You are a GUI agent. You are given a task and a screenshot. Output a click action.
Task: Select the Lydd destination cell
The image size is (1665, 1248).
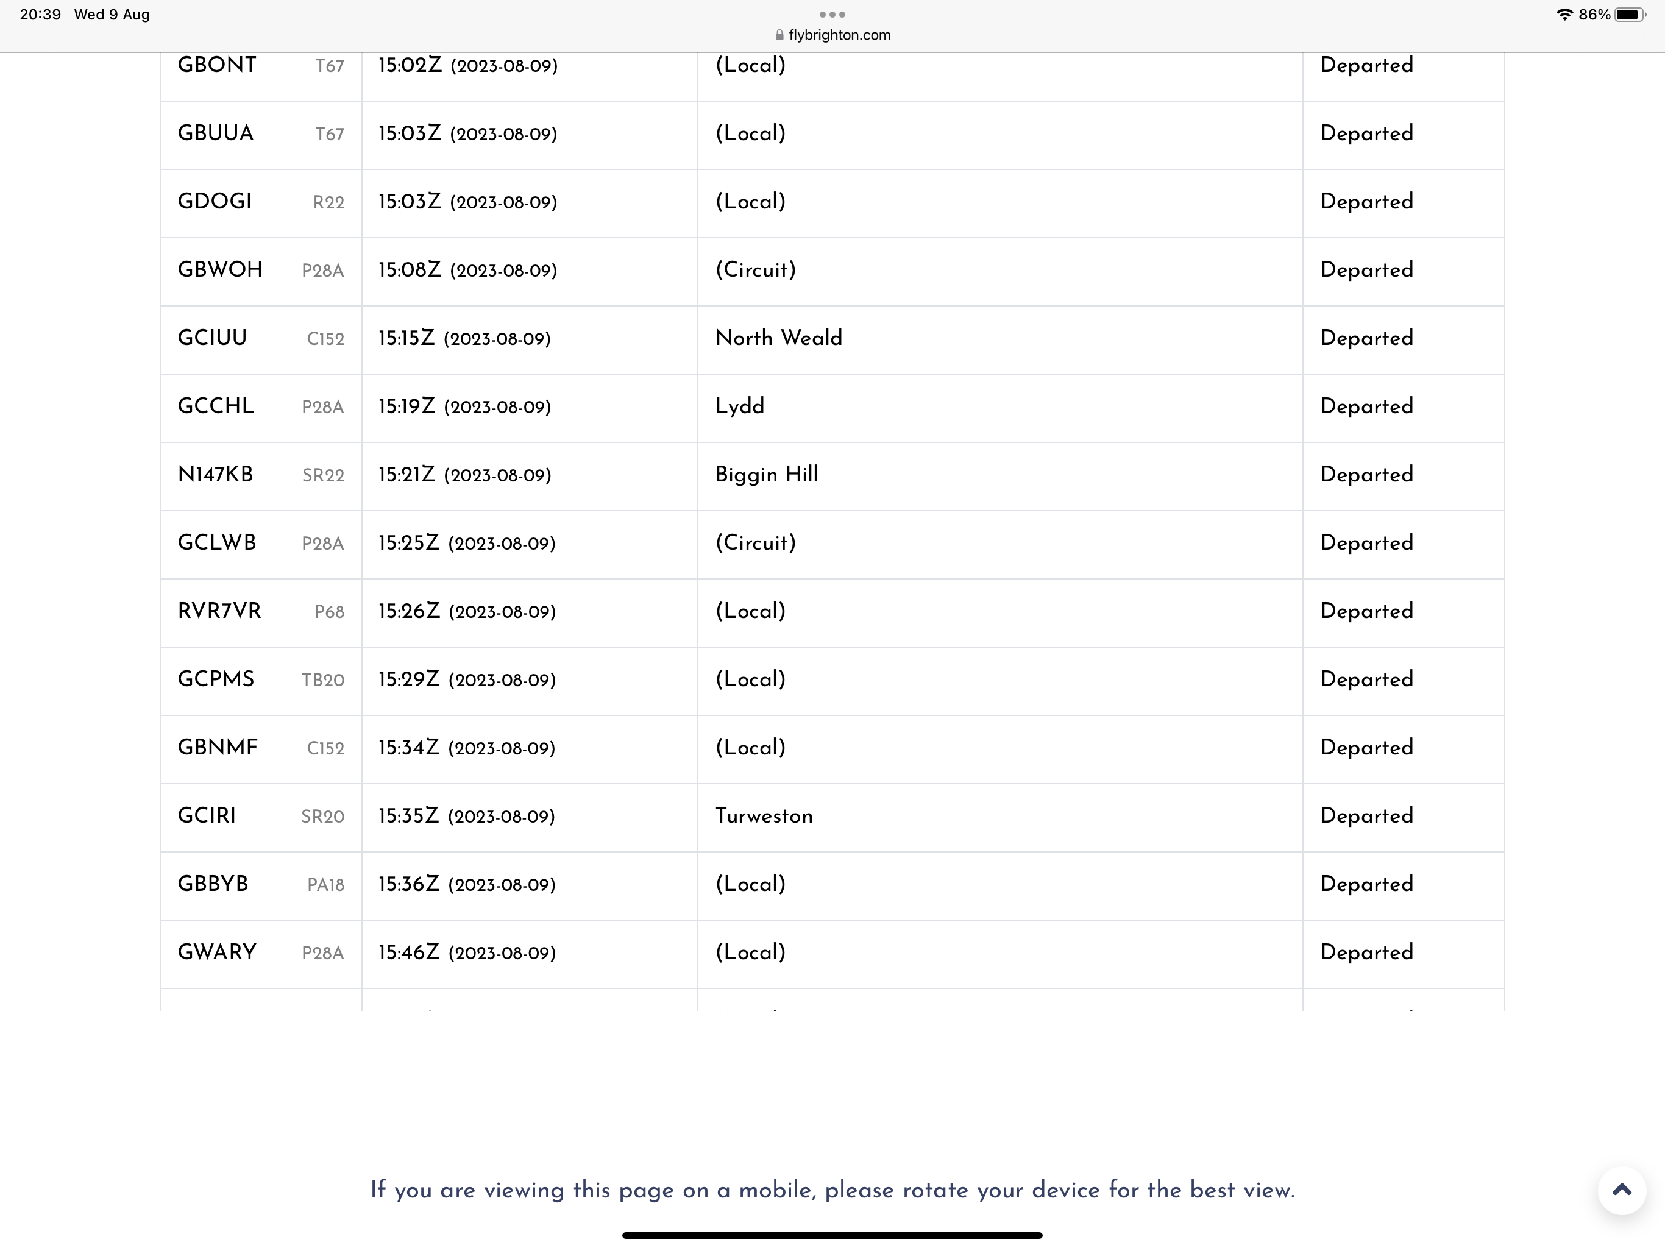[999, 407]
